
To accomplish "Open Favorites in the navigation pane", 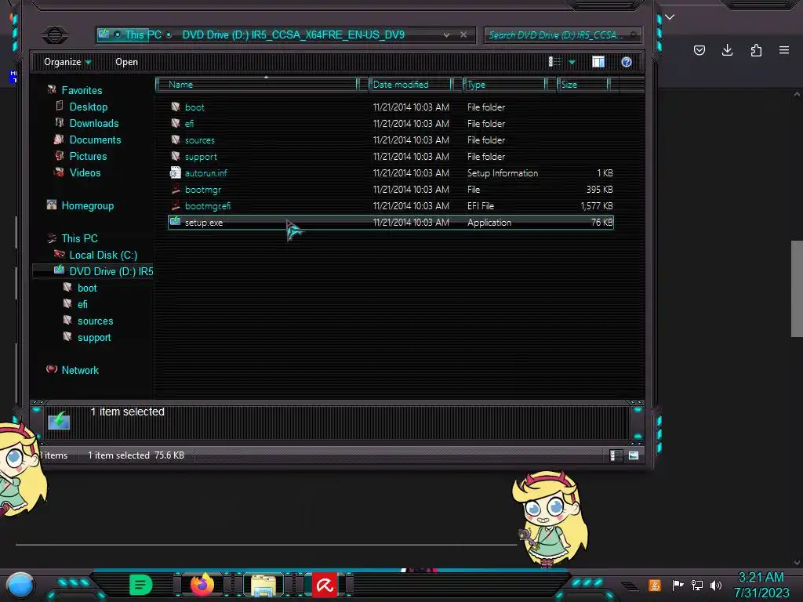I will point(82,91).
